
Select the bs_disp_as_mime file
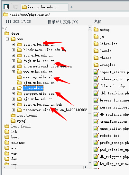[x=114, y=164]
